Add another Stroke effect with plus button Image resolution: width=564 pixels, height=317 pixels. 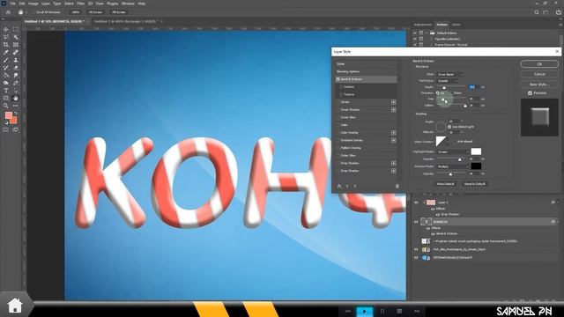click(x=394, y=102)
